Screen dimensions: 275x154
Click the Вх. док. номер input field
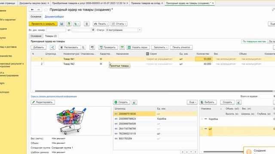[56, 30]
